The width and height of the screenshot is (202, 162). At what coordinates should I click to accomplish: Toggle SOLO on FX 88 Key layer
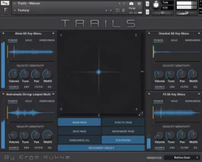(174, 101)
